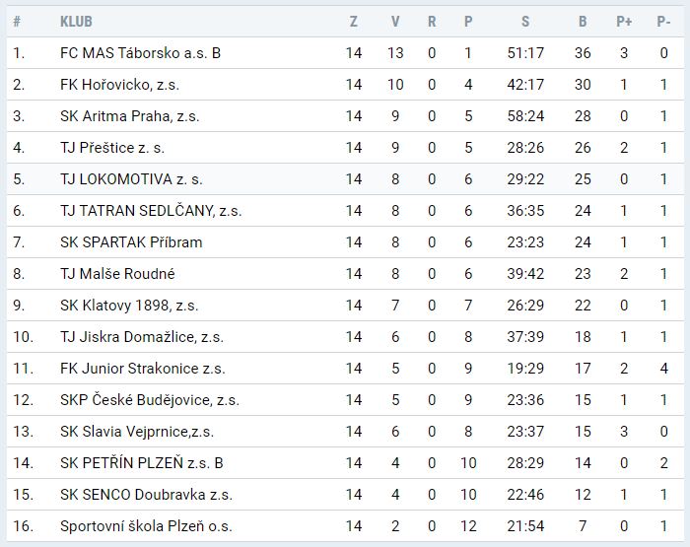
Task: Select Sportovní škola Plzeň o.s. club
Action: (x=146, y=526)
